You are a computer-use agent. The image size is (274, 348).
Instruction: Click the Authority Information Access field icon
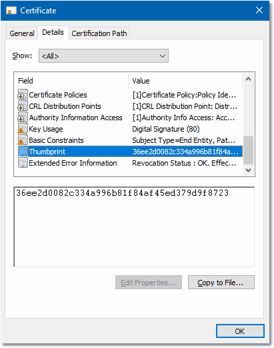pyautogui.click(x=23, y=118)
